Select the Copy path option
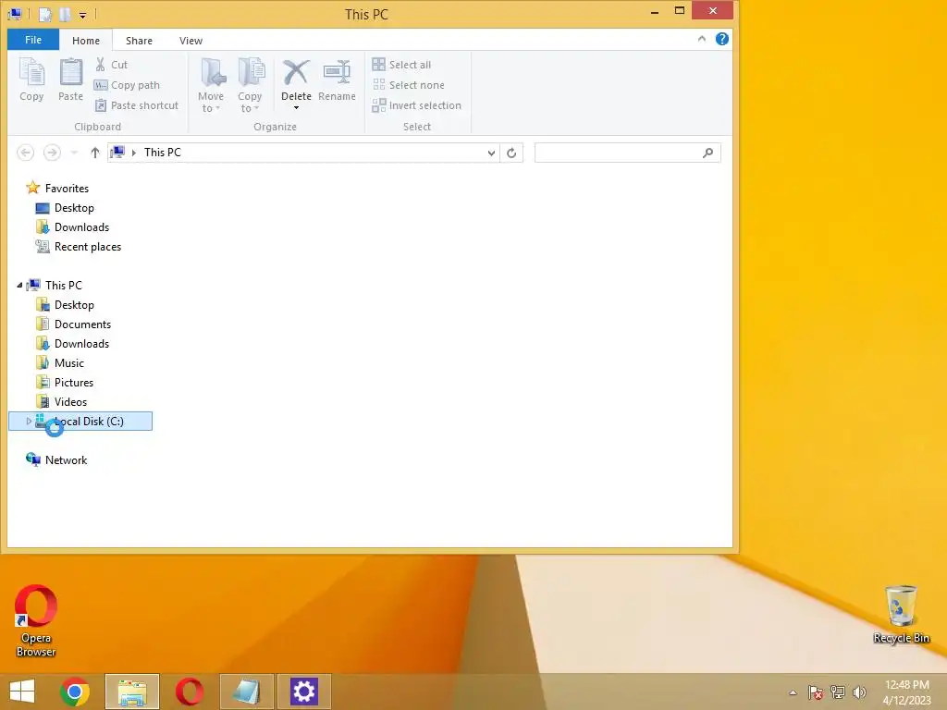The width and height of the screenshot is (947, 710). coord(128,85)
